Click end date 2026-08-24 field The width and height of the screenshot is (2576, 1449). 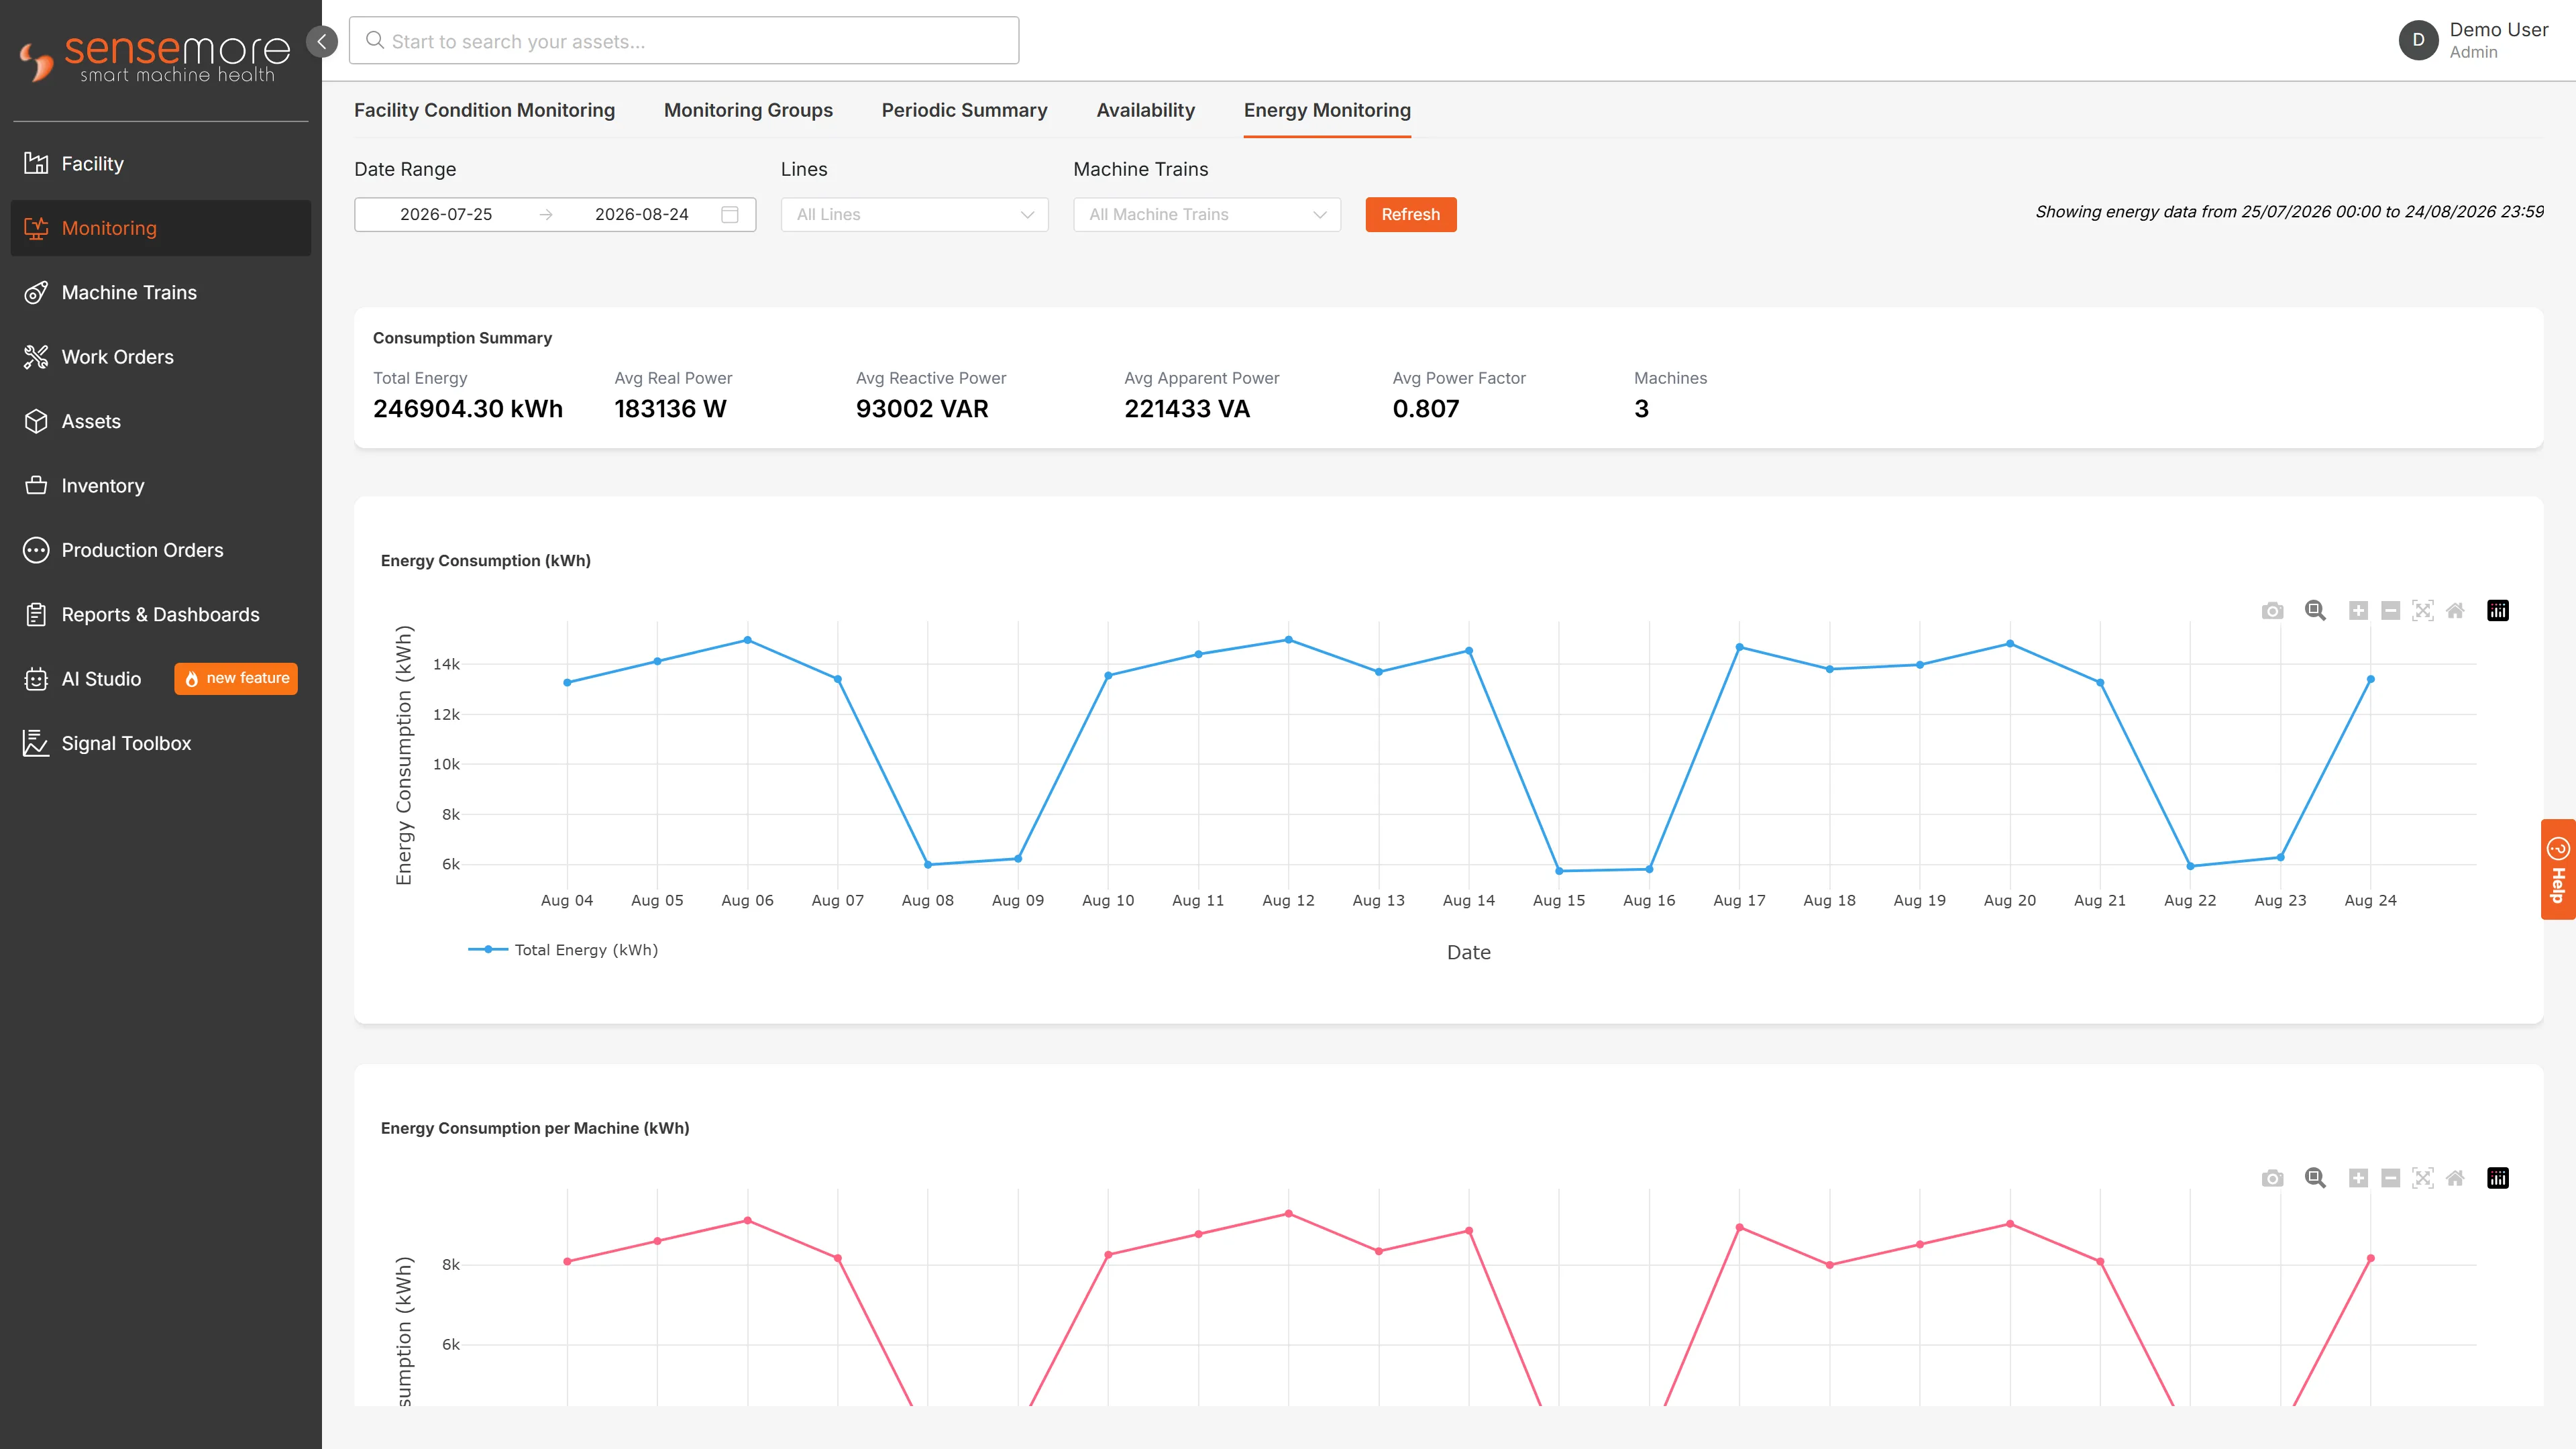[641, 214]
